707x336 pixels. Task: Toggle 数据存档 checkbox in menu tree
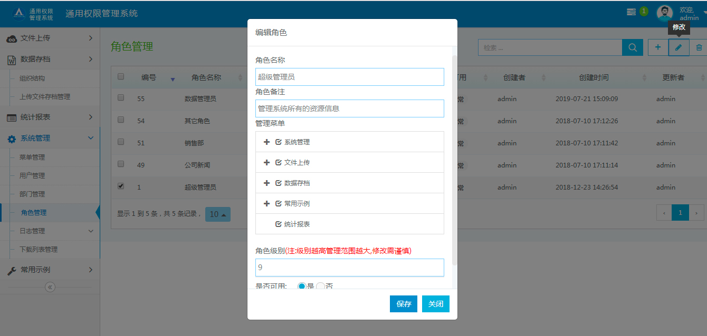tap(279, 183)
